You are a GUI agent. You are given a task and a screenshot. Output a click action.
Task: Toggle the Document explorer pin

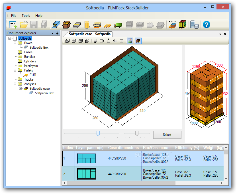(58, 33)
